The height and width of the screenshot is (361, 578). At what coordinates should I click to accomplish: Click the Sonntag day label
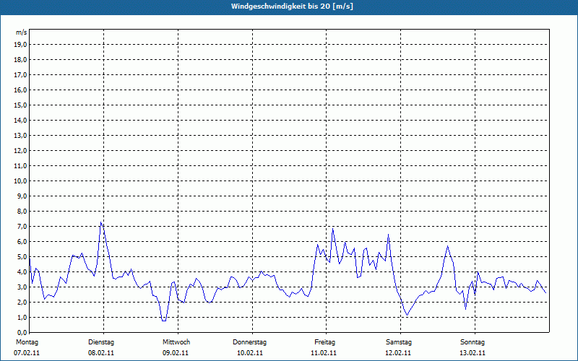coord(473,342)
